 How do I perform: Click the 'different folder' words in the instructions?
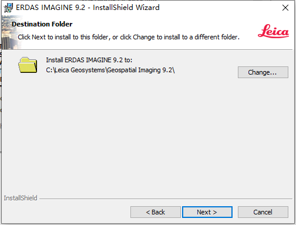217,37
